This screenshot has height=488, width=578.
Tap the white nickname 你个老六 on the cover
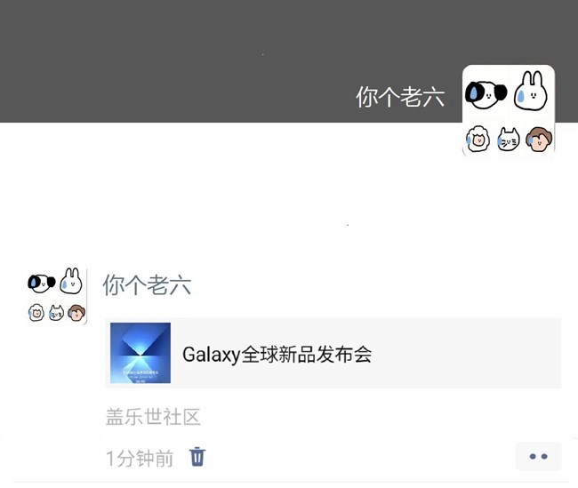click(x=400, y=97)
